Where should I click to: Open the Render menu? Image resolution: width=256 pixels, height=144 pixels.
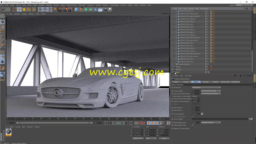click(x=56, y=5)
